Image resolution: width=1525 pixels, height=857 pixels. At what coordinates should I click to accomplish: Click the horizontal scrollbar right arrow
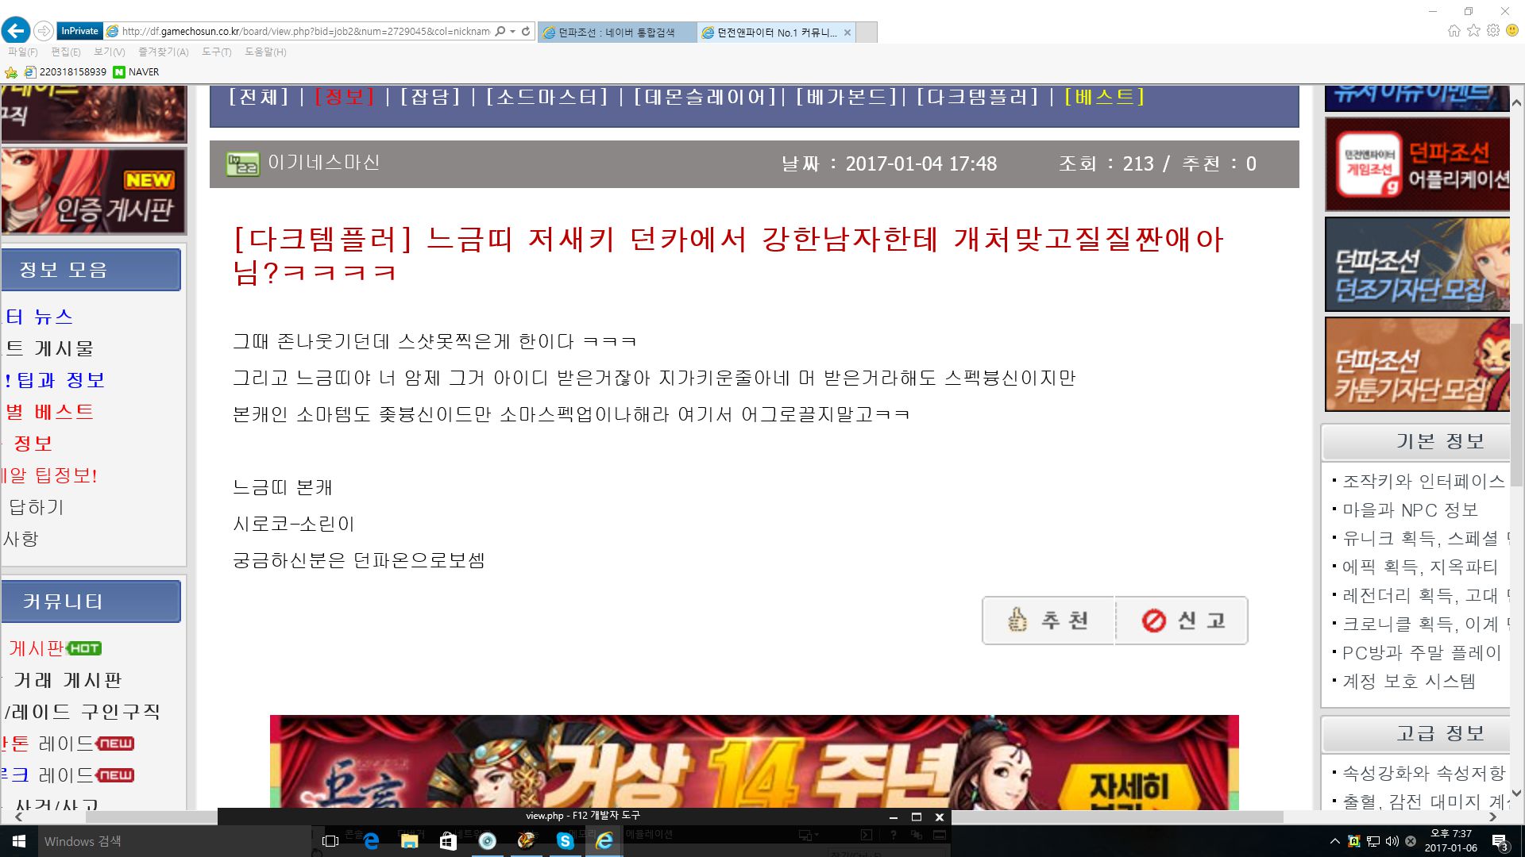(x=1492, y=817)
